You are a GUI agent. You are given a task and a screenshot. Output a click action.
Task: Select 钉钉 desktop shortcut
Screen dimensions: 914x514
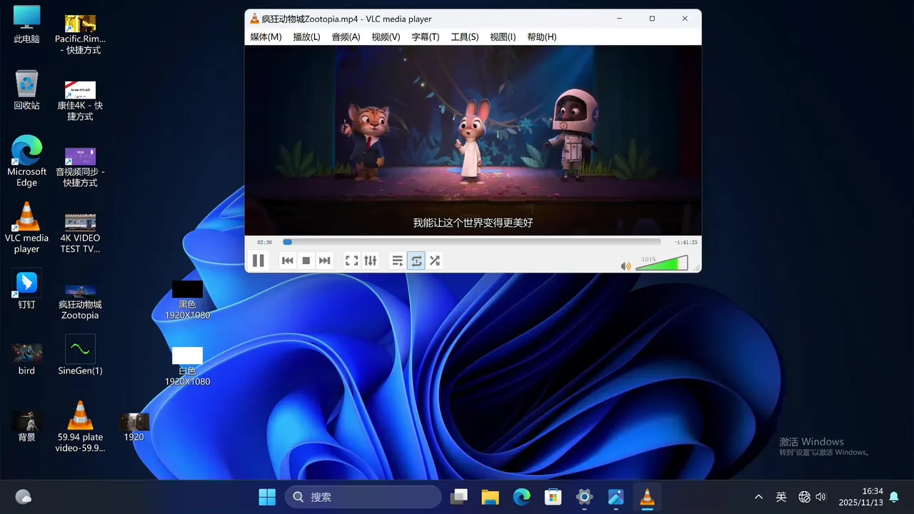click(x=26, y=289)
